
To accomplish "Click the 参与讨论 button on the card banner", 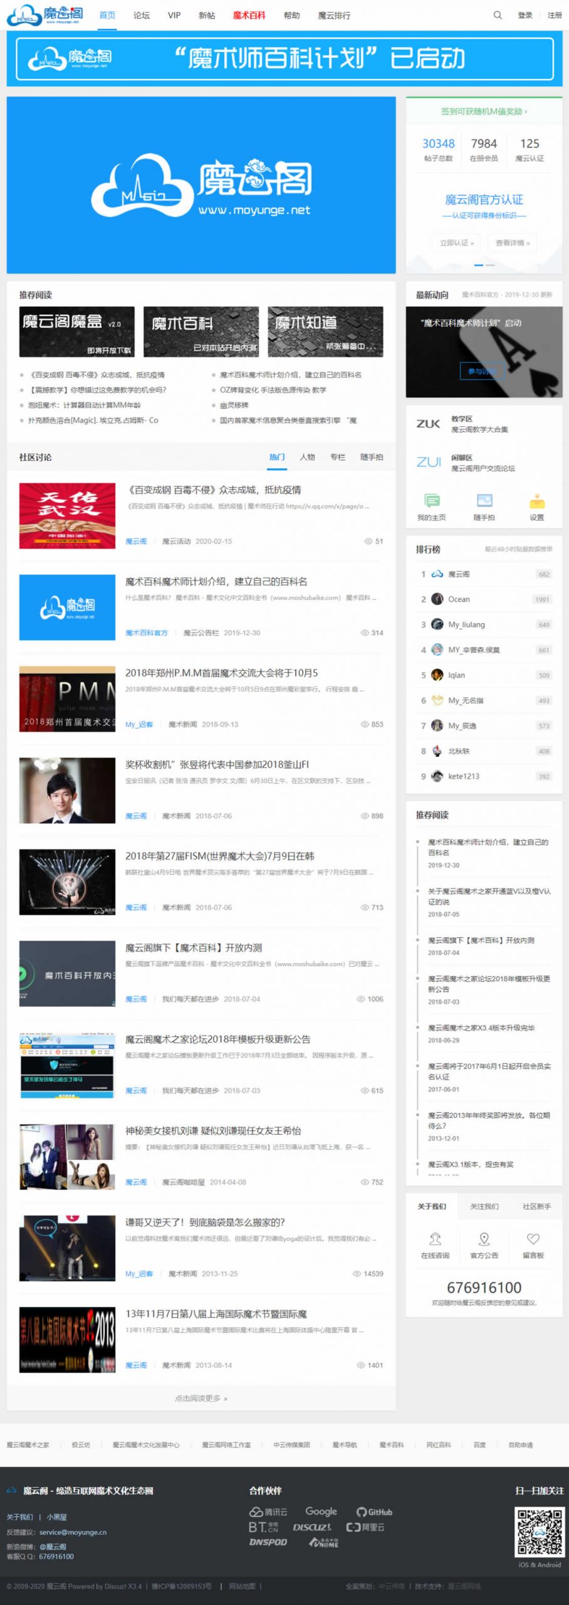I will 481,371.
